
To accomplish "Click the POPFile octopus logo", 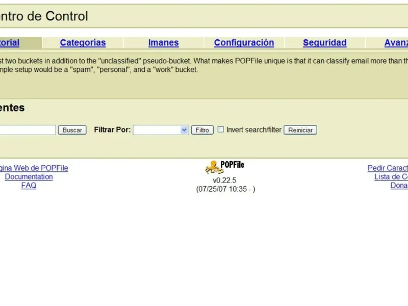I will [x=224, y=167].
